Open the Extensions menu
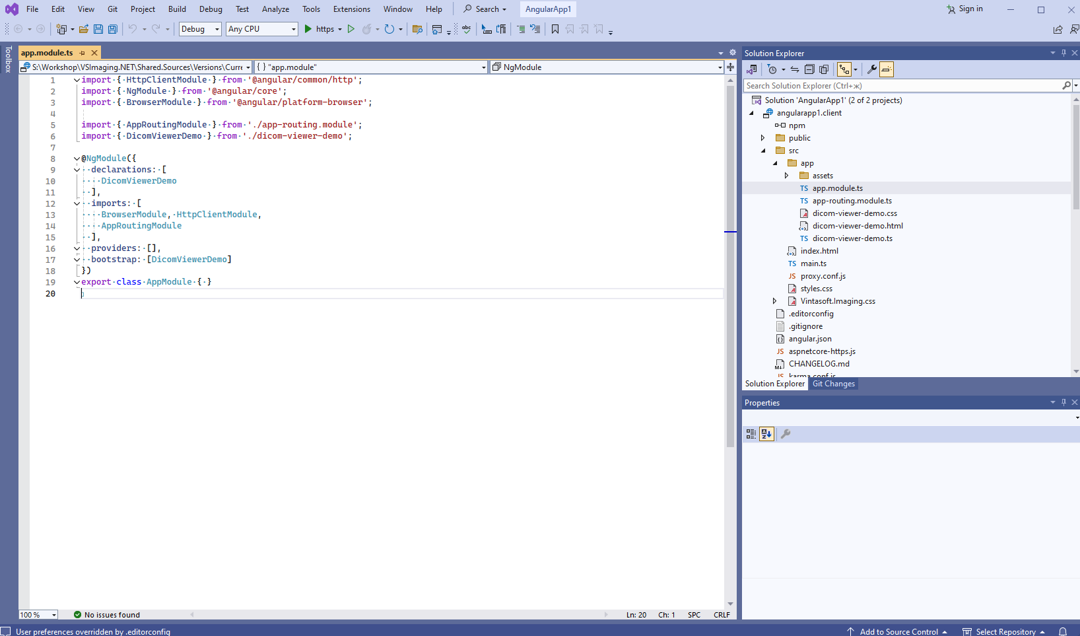The image size is (1080, 636). (x=351, y=9)
